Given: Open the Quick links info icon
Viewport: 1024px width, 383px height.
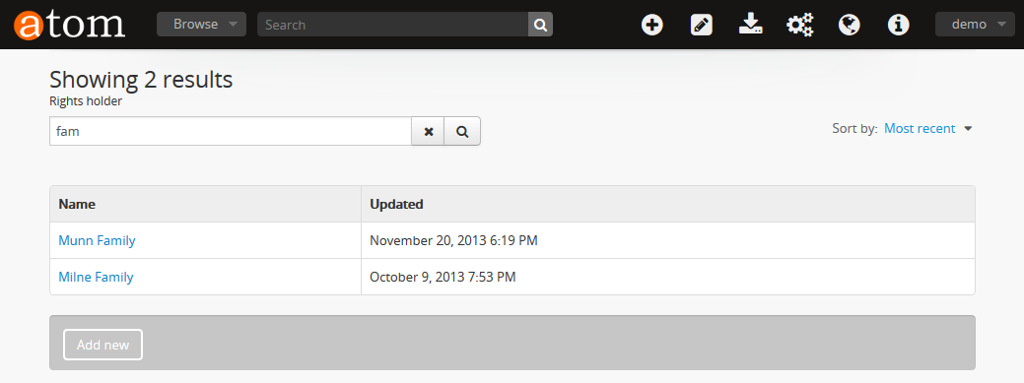Looking at the screenshot, I should point(899,25).
